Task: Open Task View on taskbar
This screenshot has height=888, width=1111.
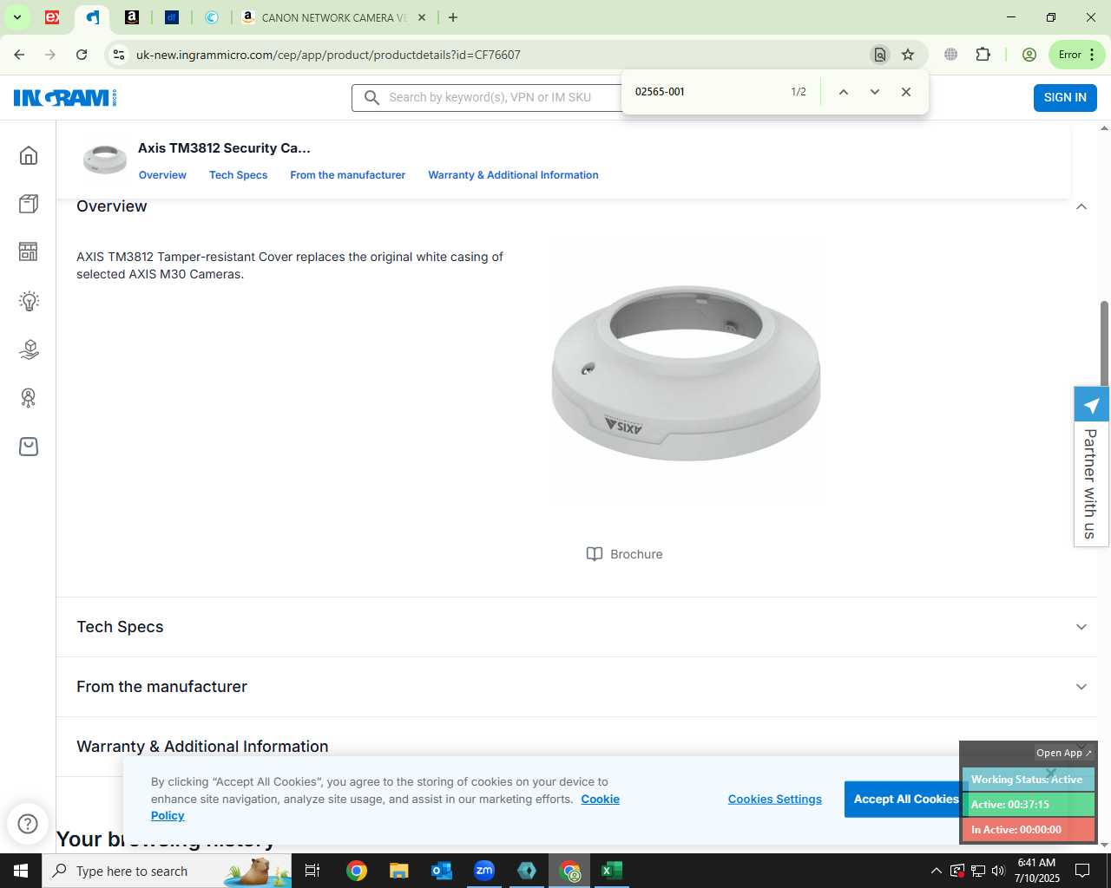Action: click(x=312, y=871)
